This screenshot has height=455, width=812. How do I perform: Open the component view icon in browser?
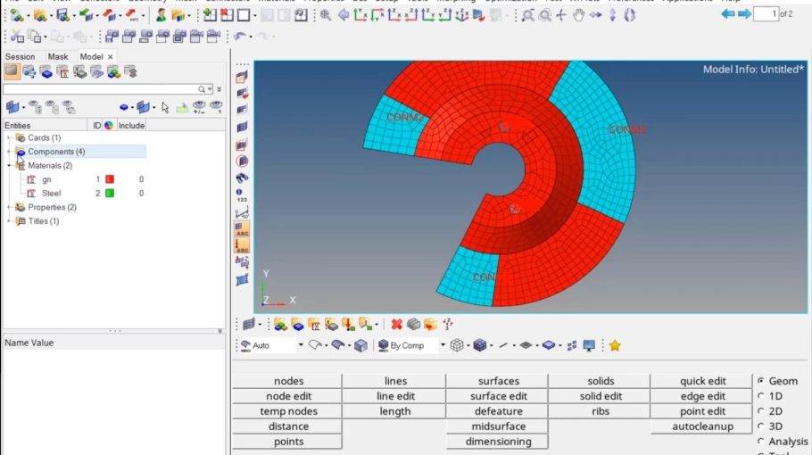click(46, 72)
